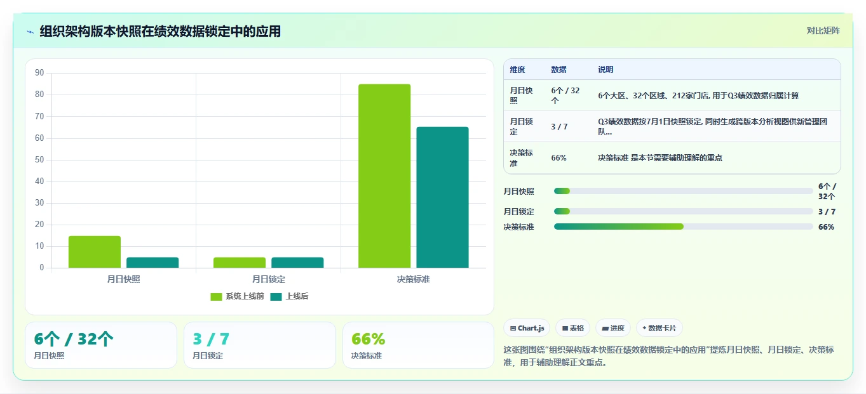The image size is (866, 394).
Task: Click the 维度 column header
Action: coord(517,70)
